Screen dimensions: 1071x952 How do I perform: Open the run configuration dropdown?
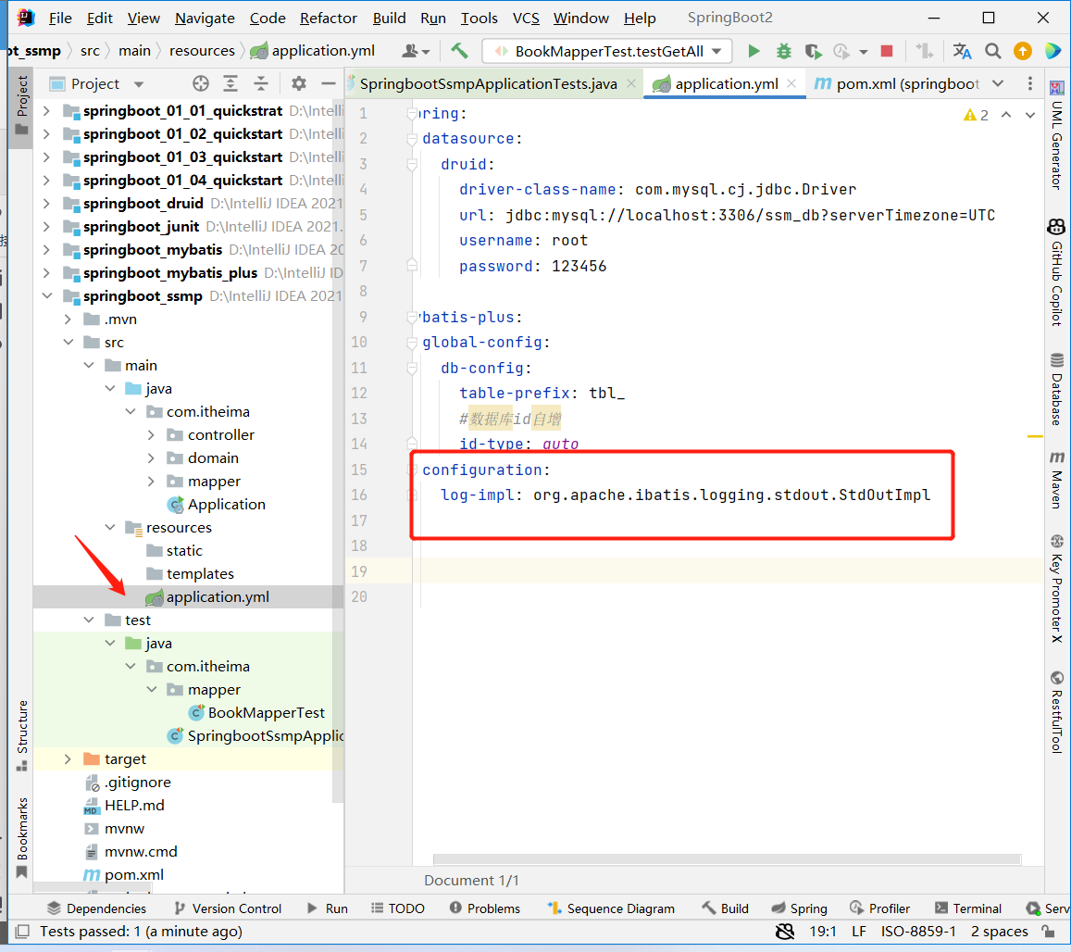[715, 51]
